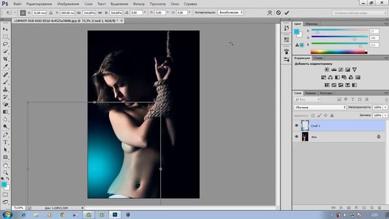389x219 pixels.
Task: Open Layers panel flyout menu
Action: [386, 93]
